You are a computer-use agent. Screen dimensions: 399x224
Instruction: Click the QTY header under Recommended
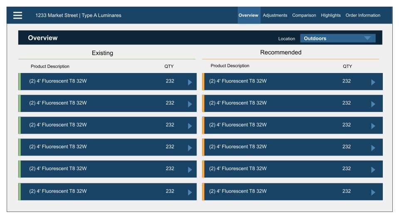[x=347, y=66]
